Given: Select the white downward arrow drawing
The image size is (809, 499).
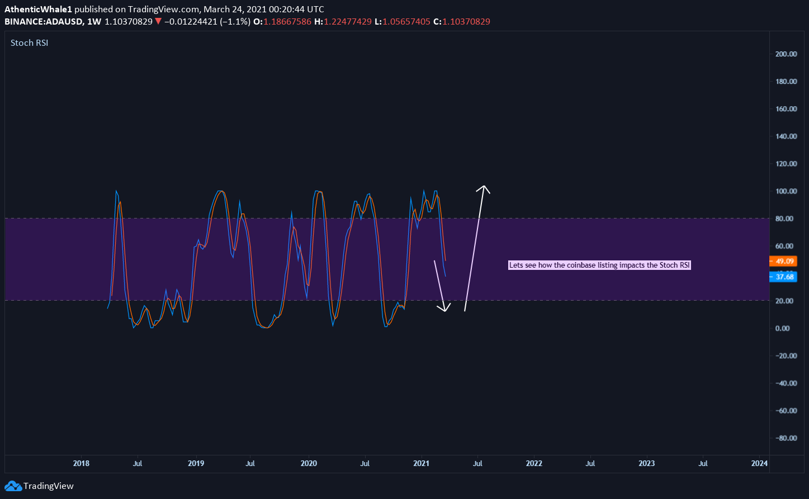Looking at the screenshot, I should click(x=441, y=286).
